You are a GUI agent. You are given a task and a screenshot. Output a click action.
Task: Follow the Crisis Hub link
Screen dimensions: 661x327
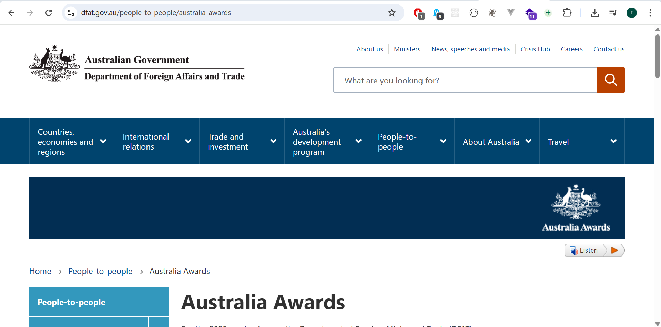coord(535,49)
